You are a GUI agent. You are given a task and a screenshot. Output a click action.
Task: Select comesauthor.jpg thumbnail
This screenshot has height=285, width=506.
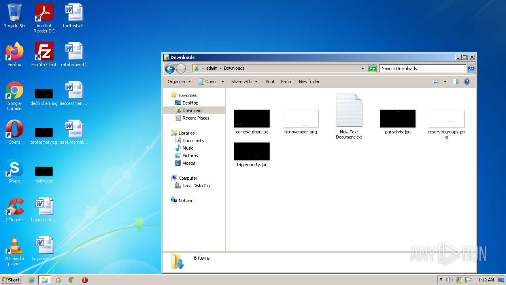252,122
